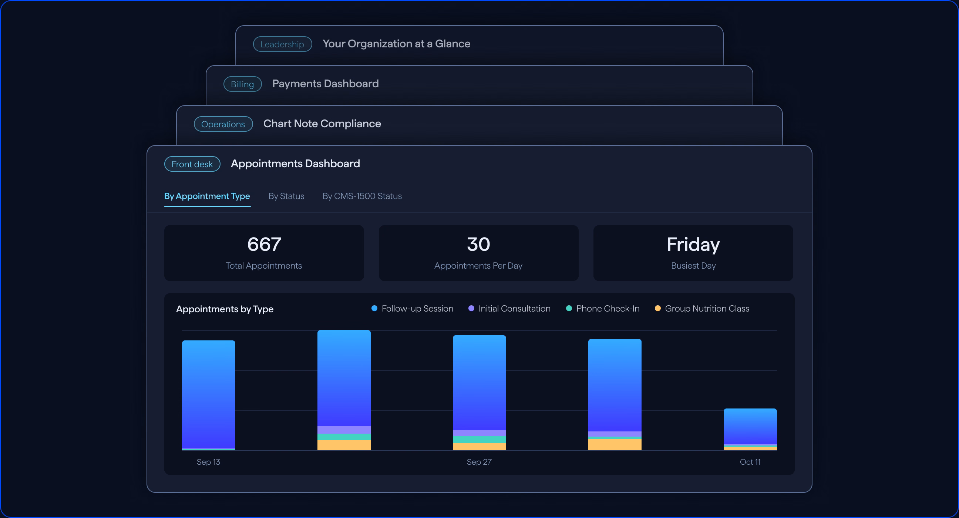This screenshot has width=959, height=518.
Task: Click the Follow-up Session legend label
Action: [417, 309]
